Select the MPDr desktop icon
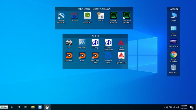Viewport: 196px width, 110px height. point(101,16)
